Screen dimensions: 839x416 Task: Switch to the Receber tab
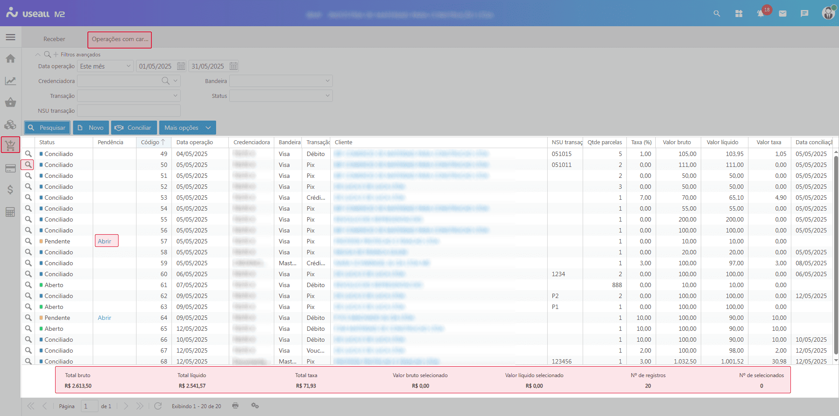pos(54,39)
